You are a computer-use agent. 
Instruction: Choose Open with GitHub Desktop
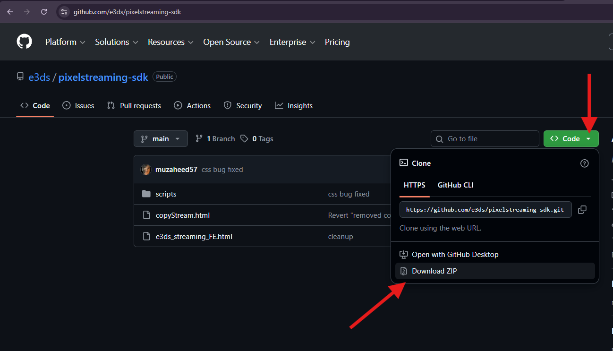pos(455,255)
